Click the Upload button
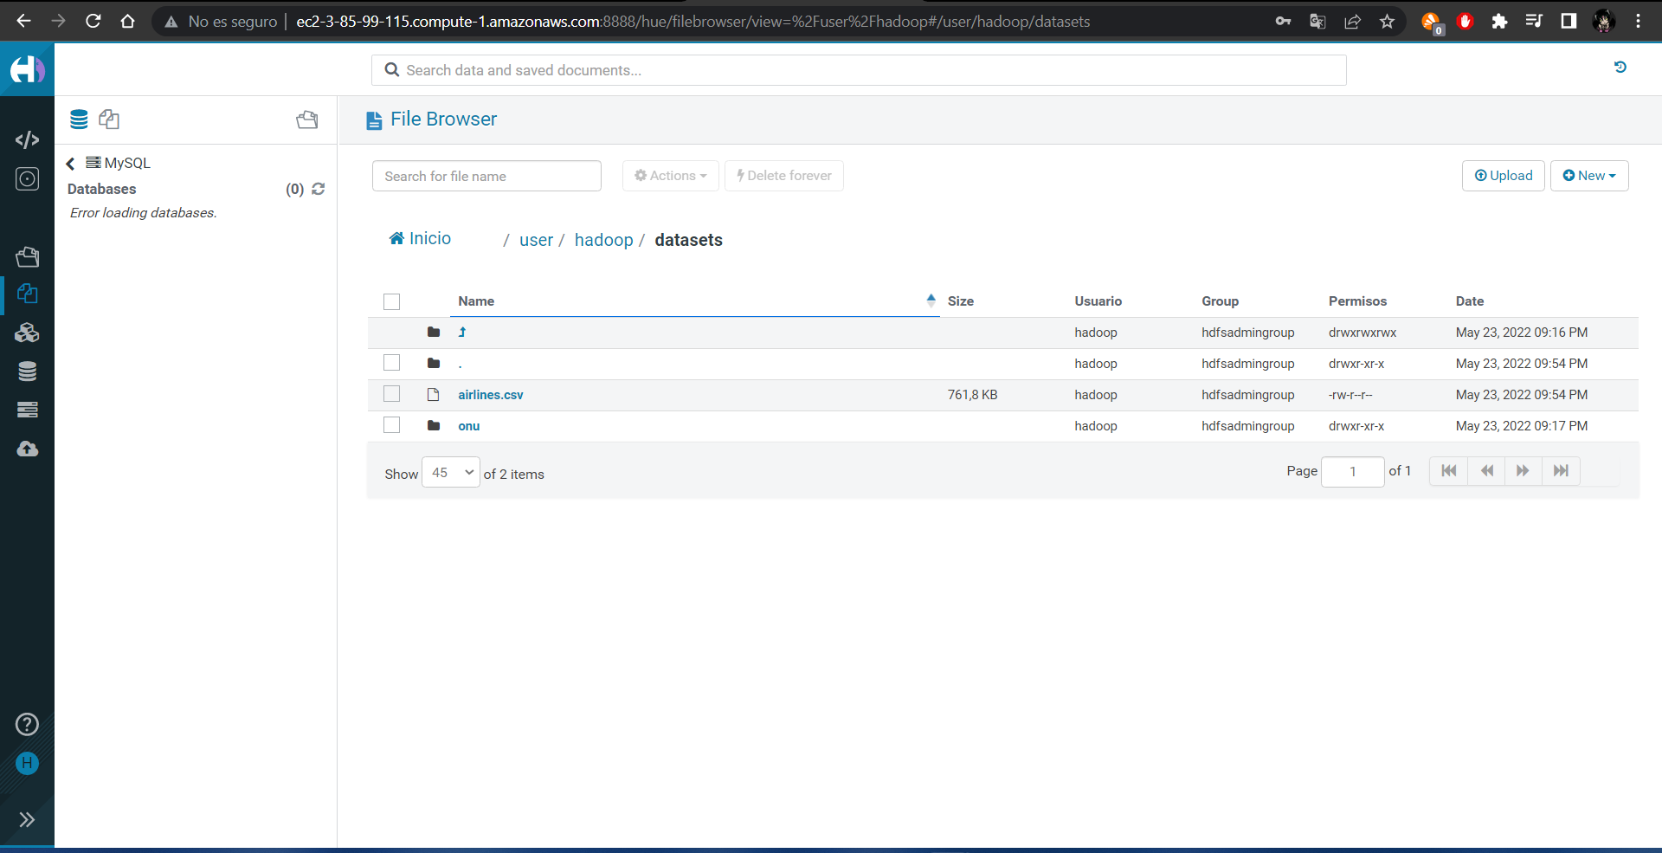The height and width of the screenshot is (853, 1662). click(x=1504, y=176)
